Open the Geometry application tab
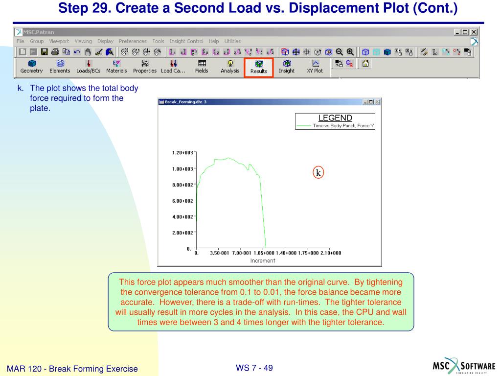Viewport: 501px width, 376px height. click(x=32, y=67)
